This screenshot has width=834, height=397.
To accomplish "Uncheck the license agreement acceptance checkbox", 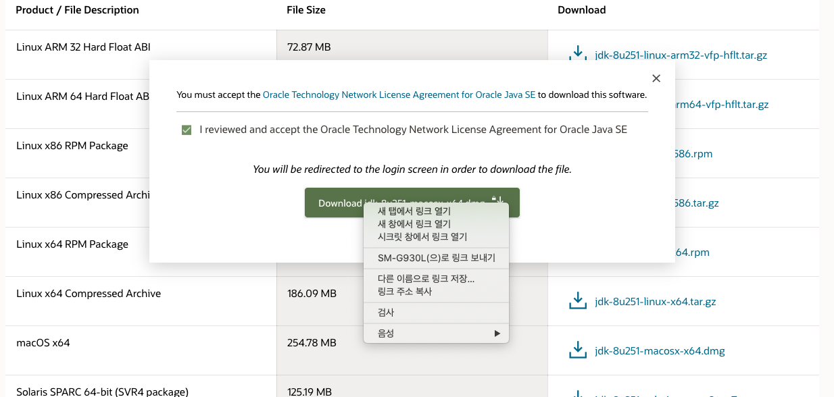I will [187, 130].
